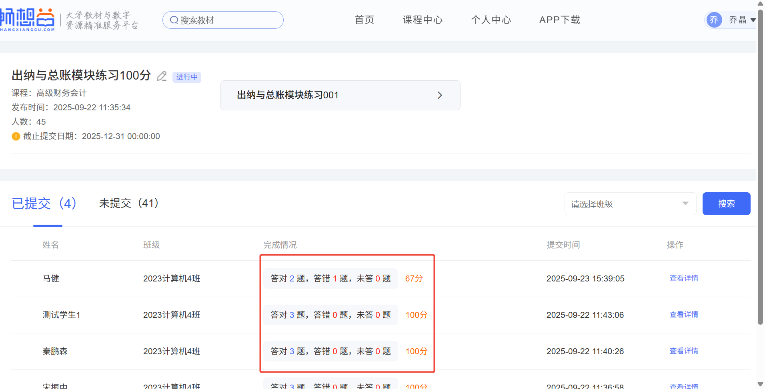View details for student 马健
The height and width of the screenshot is (389, 765).
coord(684,278)
